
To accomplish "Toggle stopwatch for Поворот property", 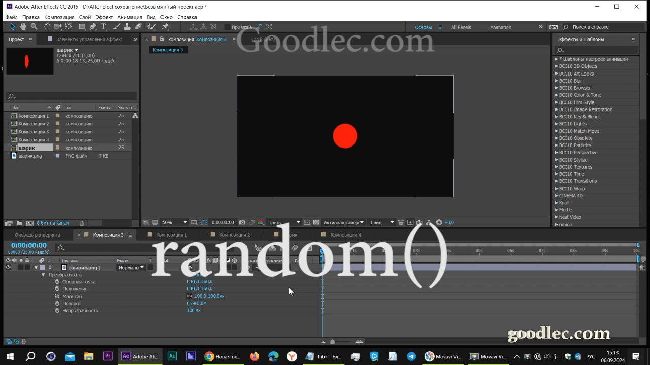I will click(57, 303).
